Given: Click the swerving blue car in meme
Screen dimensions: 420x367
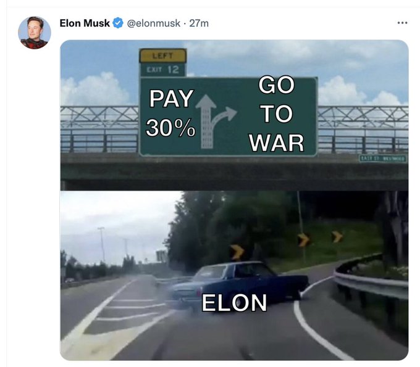Looking at the screenshot, I should (x=238, y=284).
